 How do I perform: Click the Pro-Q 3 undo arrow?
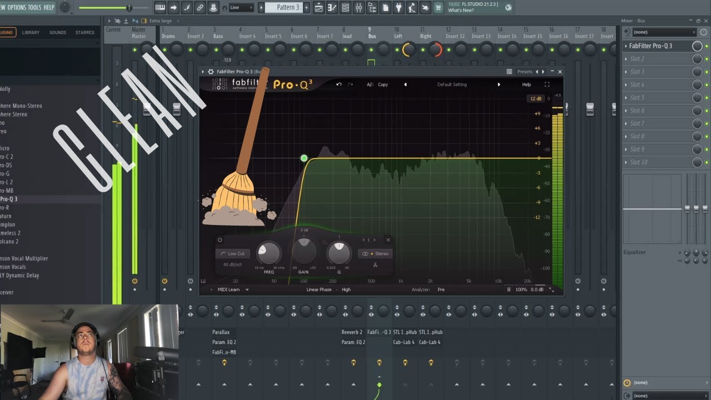tap(339, 84)
